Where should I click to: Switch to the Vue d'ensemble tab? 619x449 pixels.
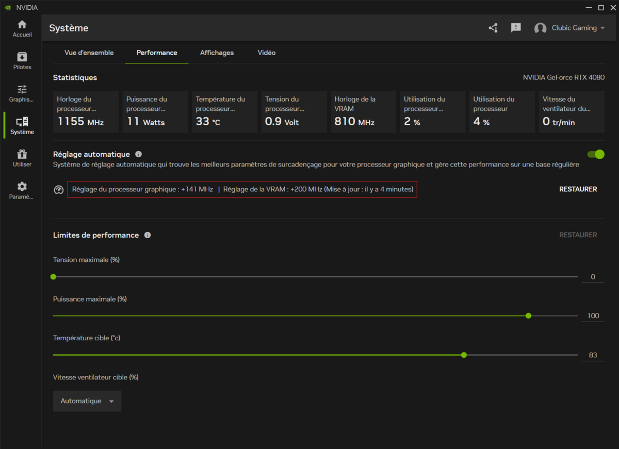pyautogui.click(x=89, y=53)
